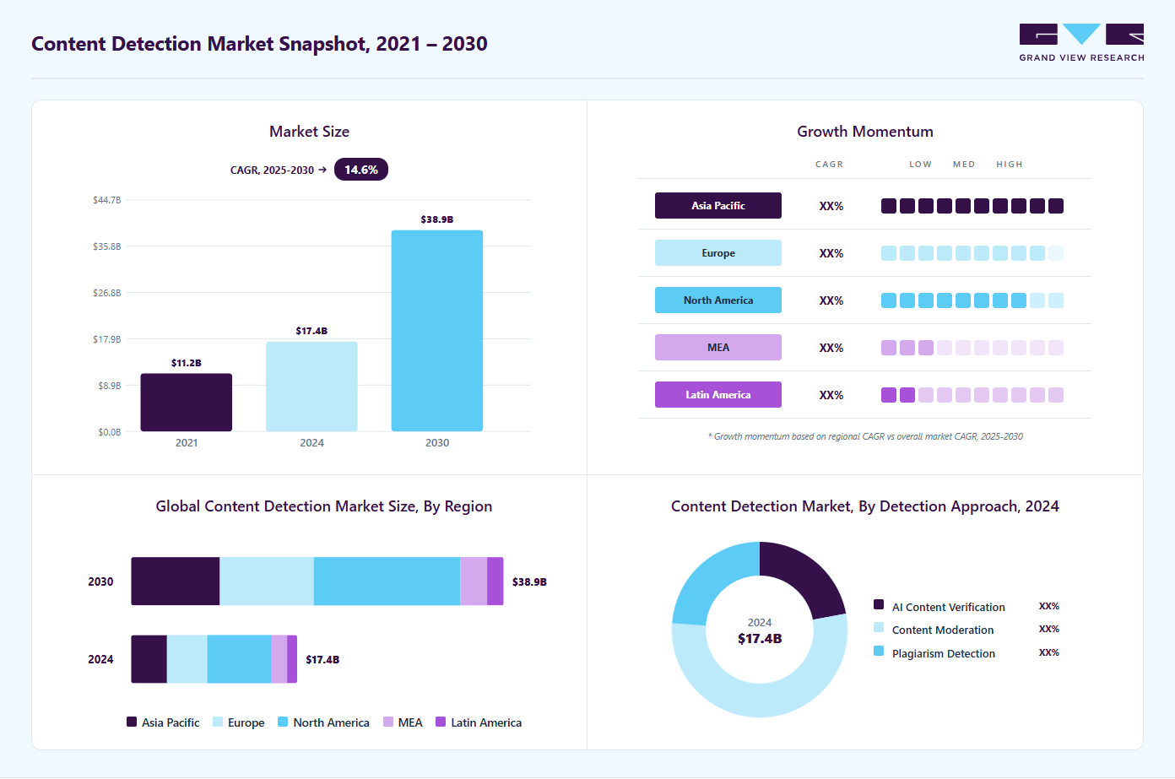Click the $11.2B label above 2021 column
The height and width of the screenshot is (779, 1175).
point(187,363)
